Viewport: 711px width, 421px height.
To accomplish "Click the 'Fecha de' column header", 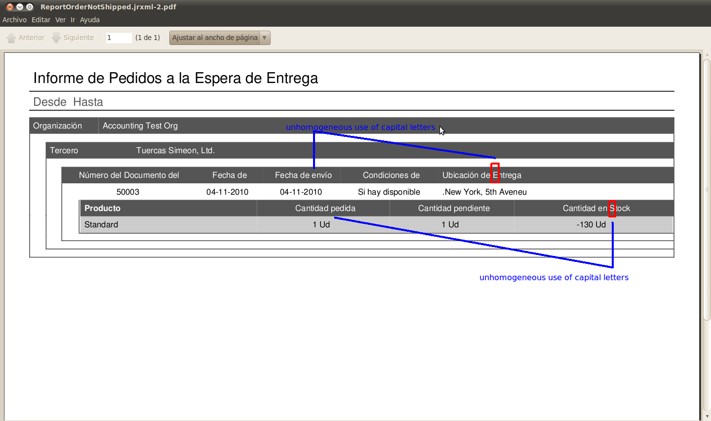I will click(230, 175).
